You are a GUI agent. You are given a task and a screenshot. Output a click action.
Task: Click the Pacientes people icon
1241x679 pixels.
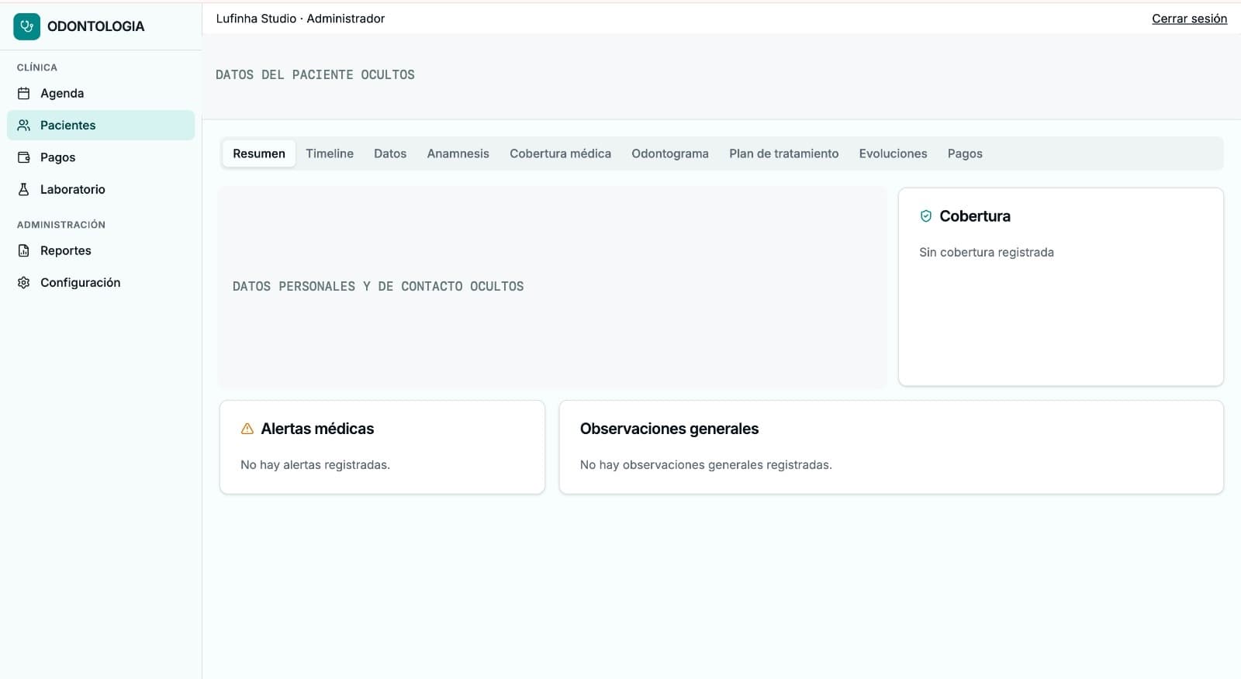click(x=24, y=126)
